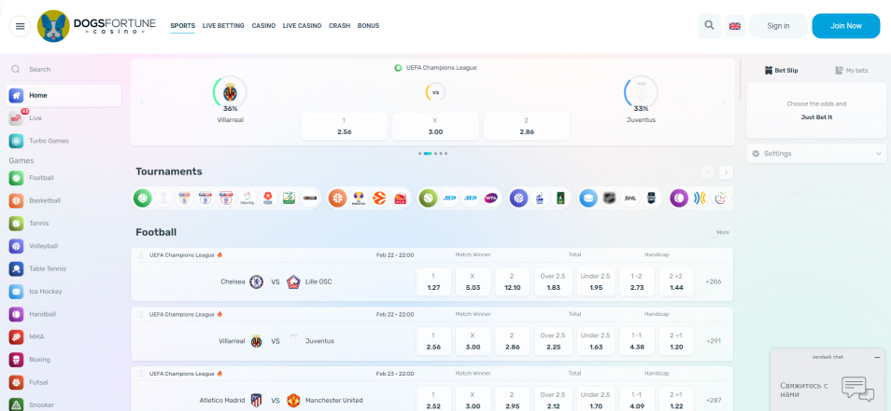This screenshot has height=411, width=891.
Task: Open More football matches link
Action: coord(723,232)
